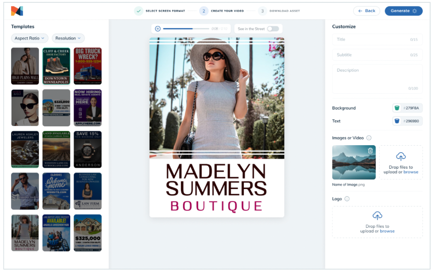Open the Aspect Ratio dropdown
Image resolution: width=435 pixels, height=274 pixels.
coord(29,38)
